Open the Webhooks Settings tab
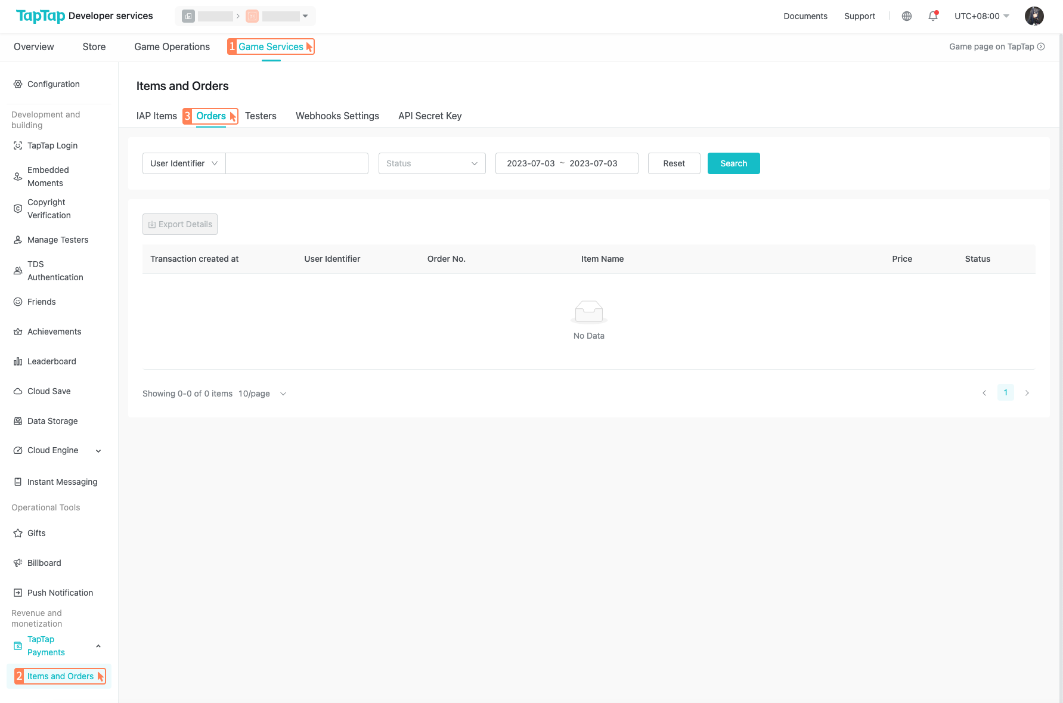 tap(337, 116)
